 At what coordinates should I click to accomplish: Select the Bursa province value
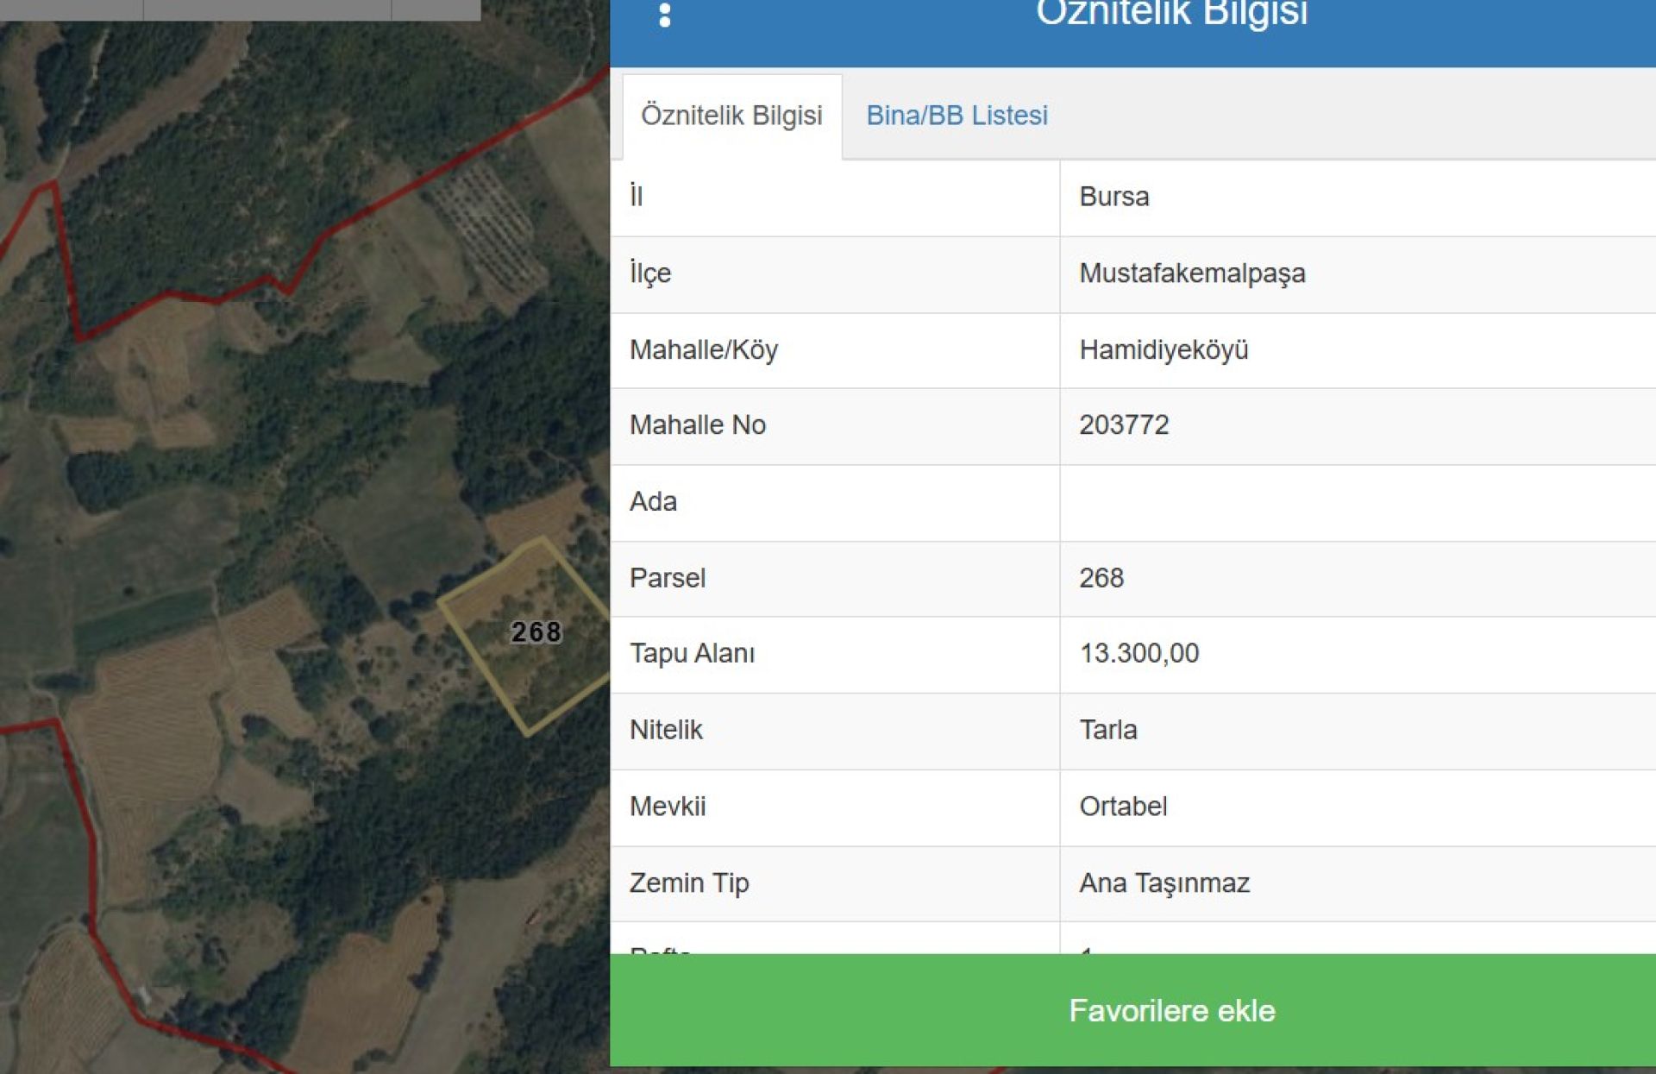click(x=1113, y=197)
